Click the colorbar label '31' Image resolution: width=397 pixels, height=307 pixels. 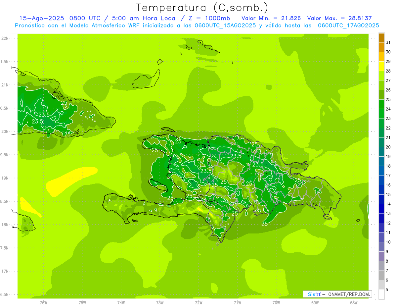pyautogui.click(x=388, y=42)
